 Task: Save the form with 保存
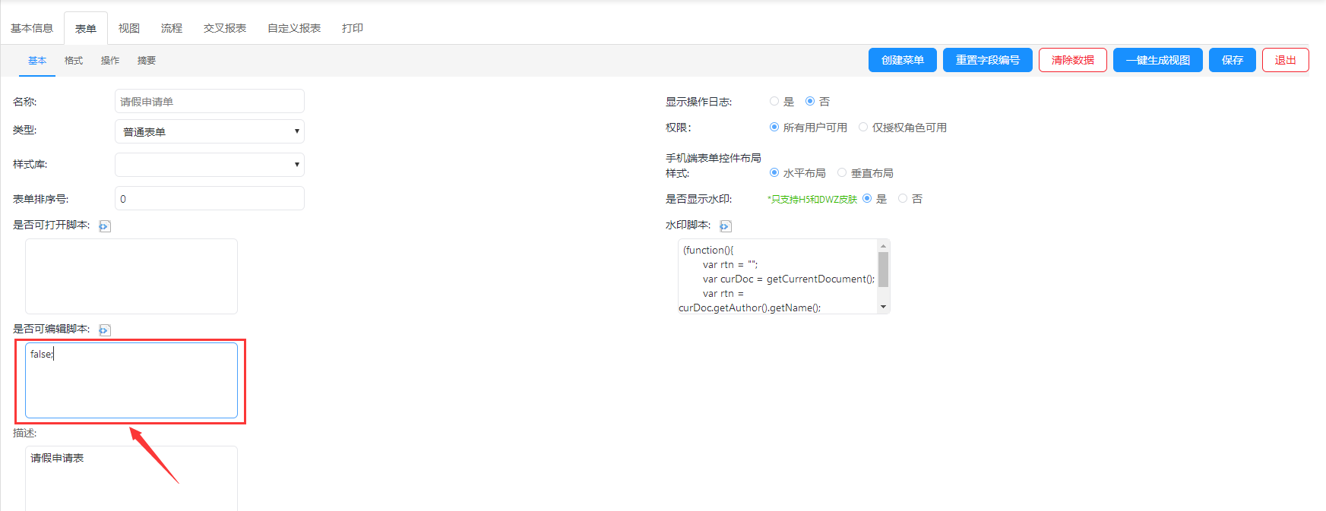pyautogui.click(x=1233, y=60)
